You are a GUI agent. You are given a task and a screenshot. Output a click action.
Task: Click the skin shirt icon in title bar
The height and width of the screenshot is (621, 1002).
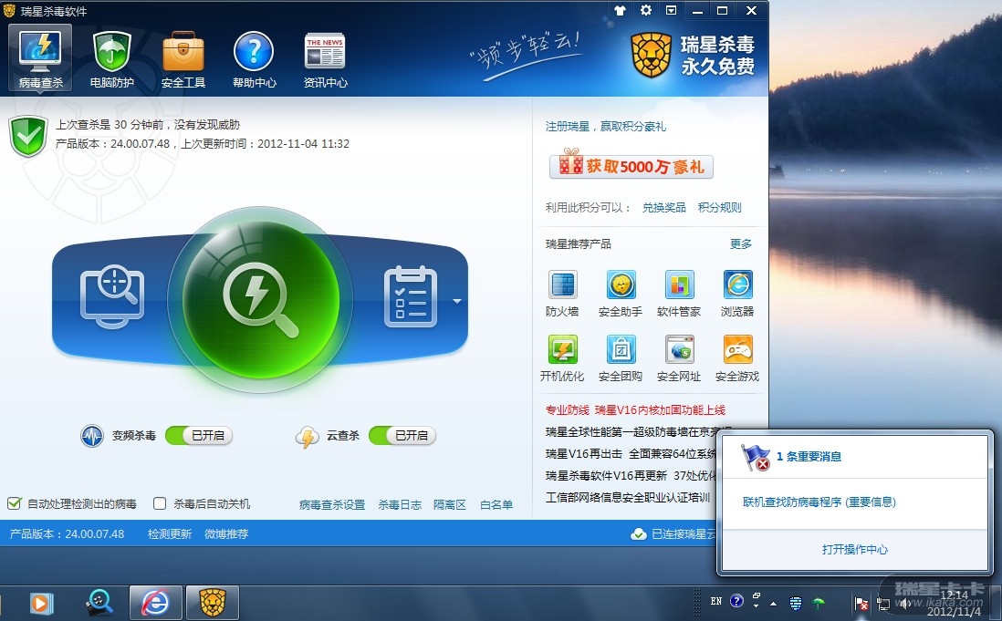tap(620, 10)
